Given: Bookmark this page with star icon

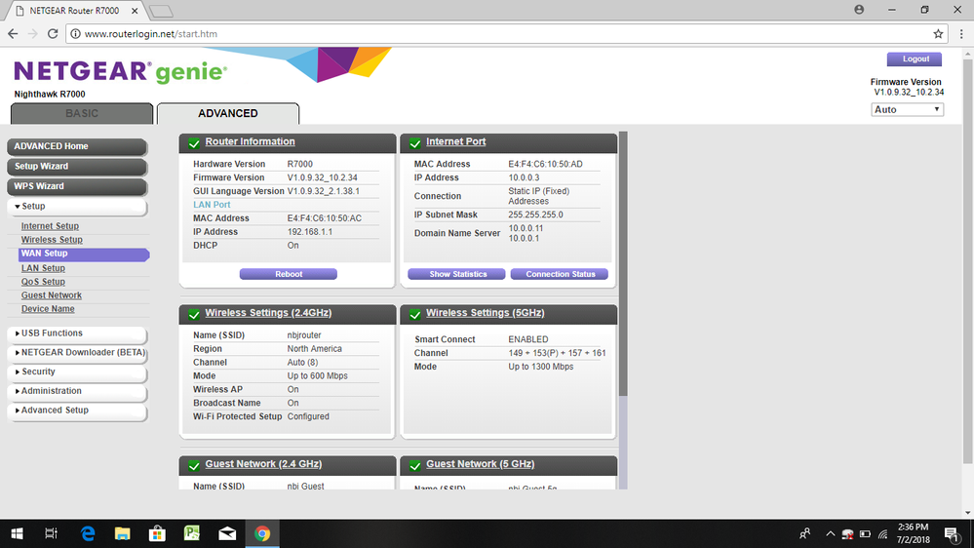Looking at the screenshot, I should click(938, 33).
